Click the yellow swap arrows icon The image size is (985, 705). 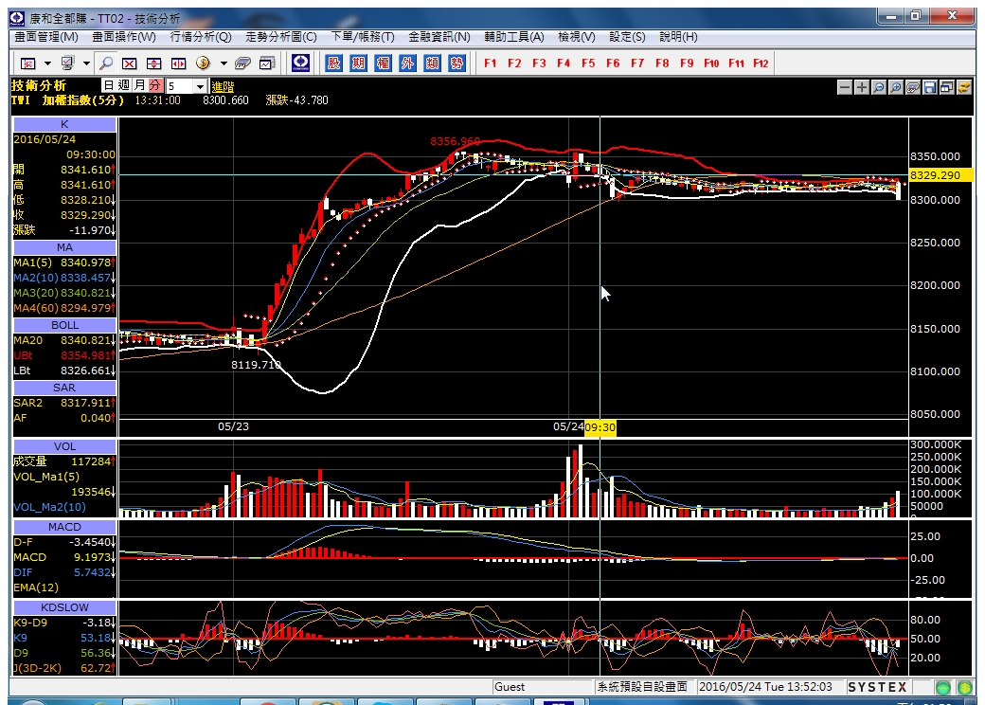(x=963, y=87)
